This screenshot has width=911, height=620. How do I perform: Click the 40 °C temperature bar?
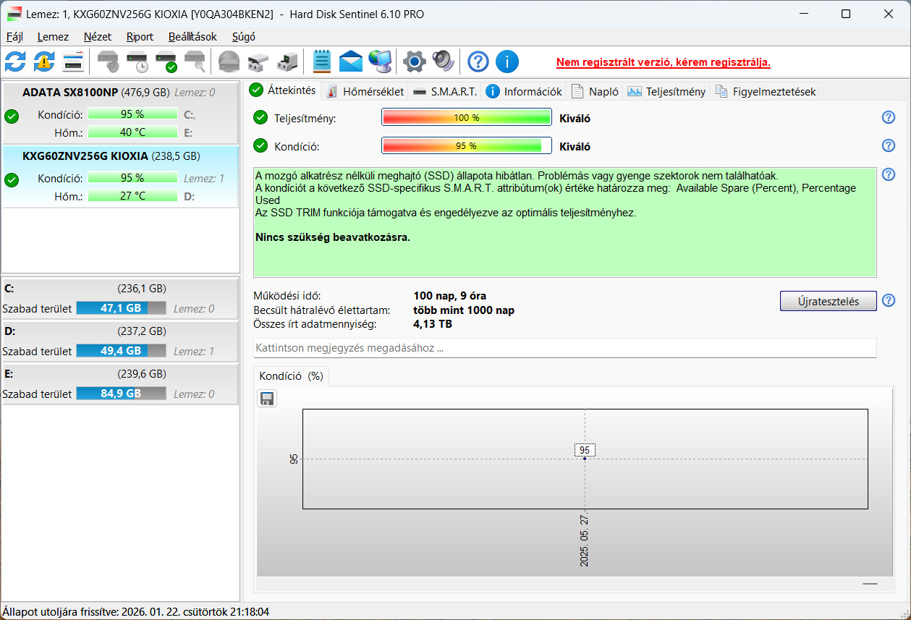132,132
